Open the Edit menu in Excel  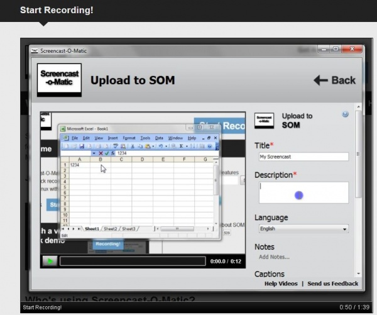pos(86,138)
